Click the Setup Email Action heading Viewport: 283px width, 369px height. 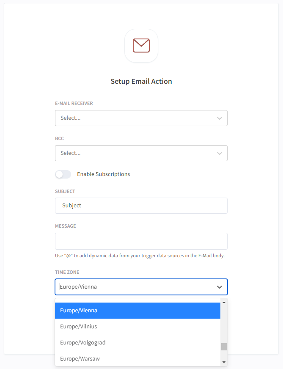coord(141,81)
